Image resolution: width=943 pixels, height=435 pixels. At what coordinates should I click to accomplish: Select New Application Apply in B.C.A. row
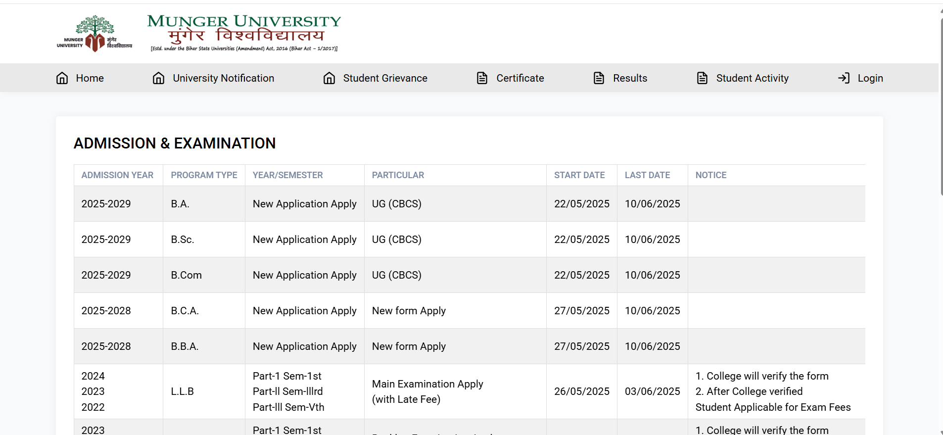coord(305,311)
